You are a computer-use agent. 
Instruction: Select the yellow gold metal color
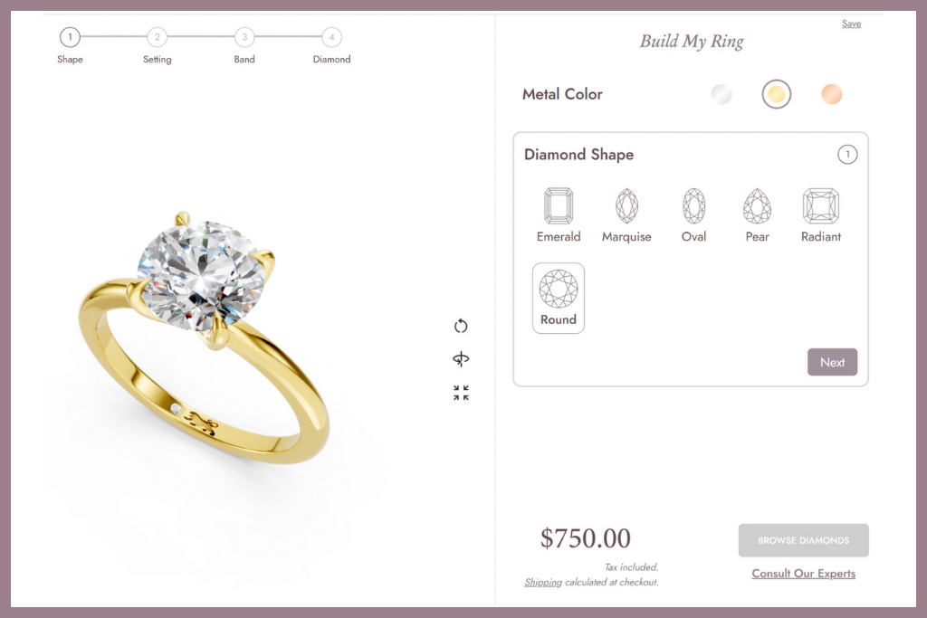click(x=776, y=94)
